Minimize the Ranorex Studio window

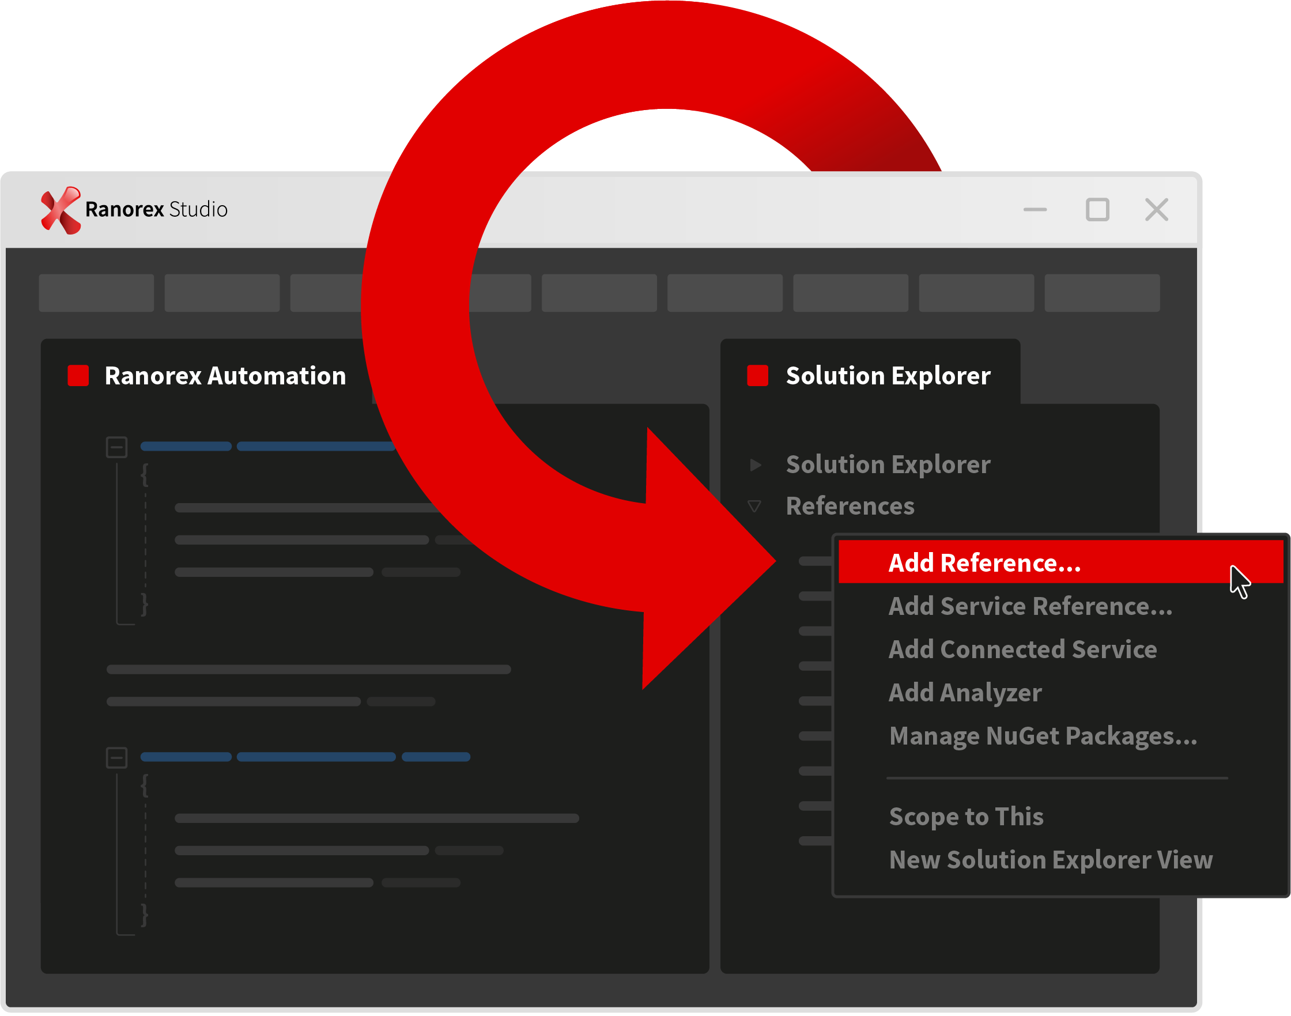[1035, 209]
